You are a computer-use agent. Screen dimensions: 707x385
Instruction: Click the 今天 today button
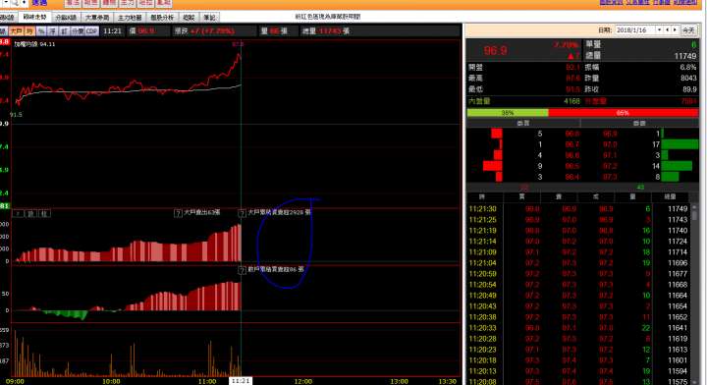688,30
